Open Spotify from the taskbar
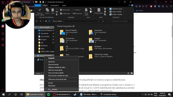This screenshot has height=97, width=173. pos(48,95)
